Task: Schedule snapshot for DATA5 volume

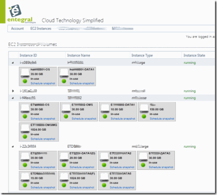Action: click(x=122, y=187)
